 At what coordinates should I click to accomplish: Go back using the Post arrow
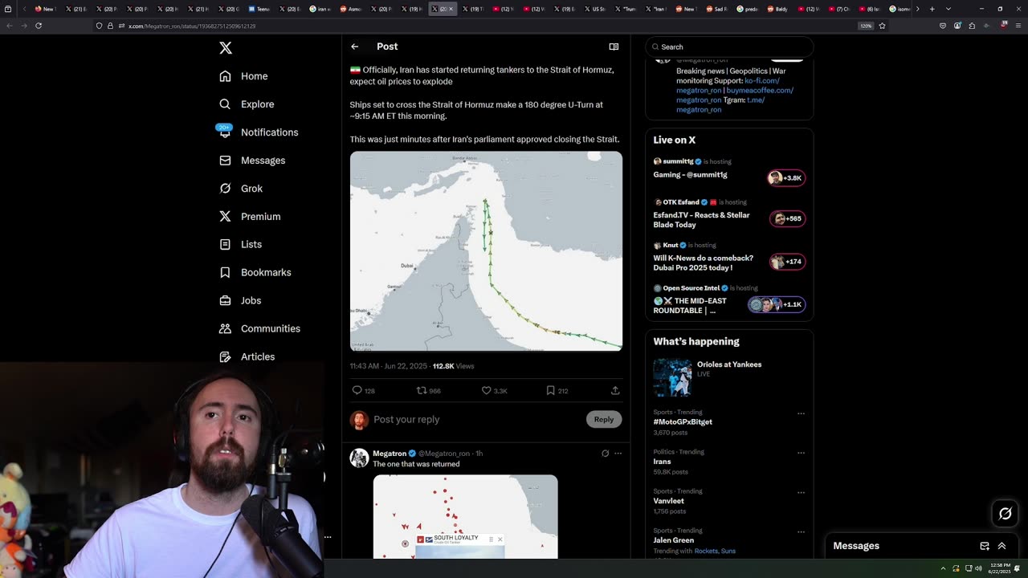tap(354, 47)
